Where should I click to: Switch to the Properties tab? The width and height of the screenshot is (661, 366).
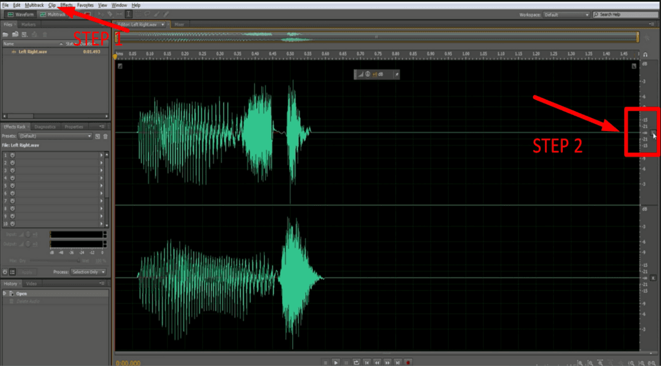(x=74, y=127)
